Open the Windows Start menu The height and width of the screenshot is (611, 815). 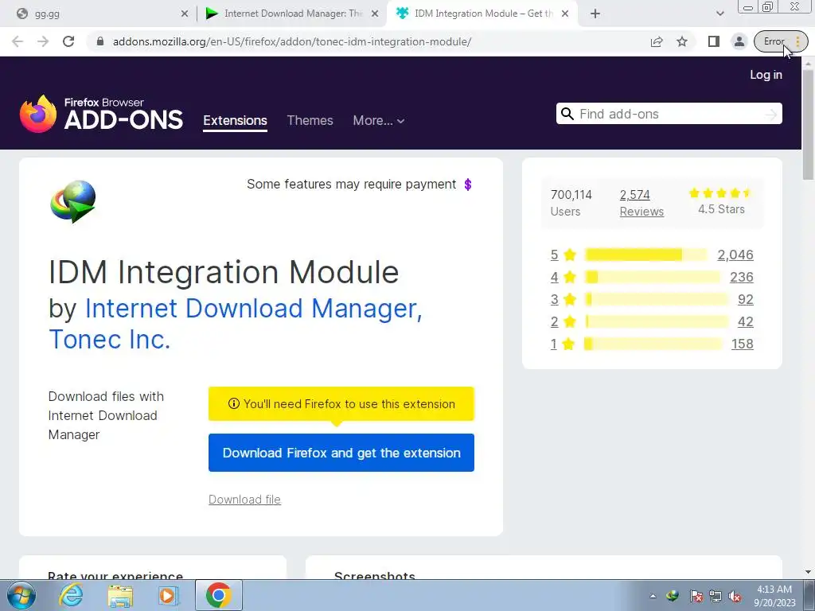click(21, 595)
